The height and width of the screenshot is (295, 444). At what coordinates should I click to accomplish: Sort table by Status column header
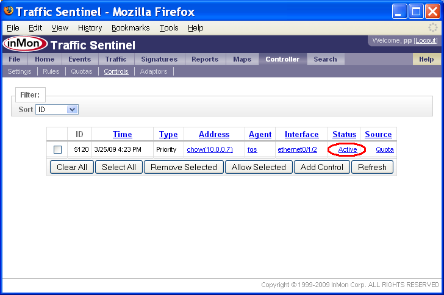(x=345, y=134)
